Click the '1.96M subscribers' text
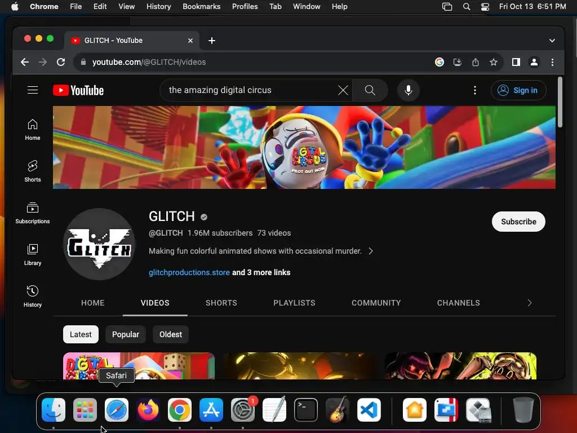Screen dimensions: 577x433 pos(220,233)
